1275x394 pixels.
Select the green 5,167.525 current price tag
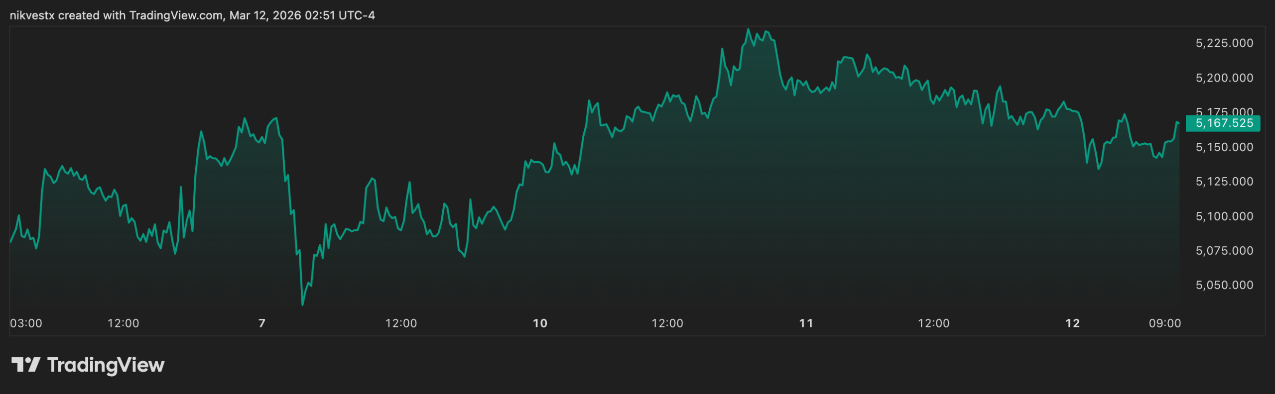coord(1223,123)
